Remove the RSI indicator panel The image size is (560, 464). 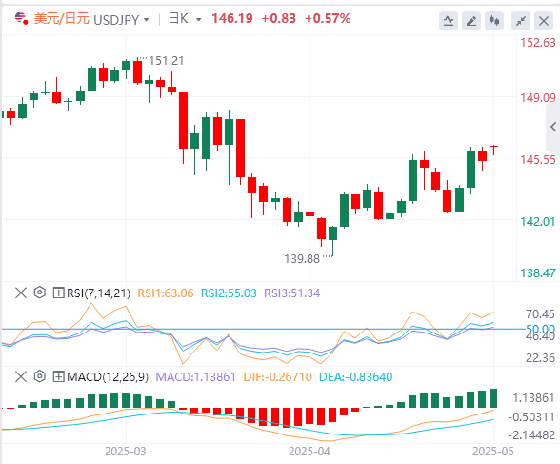[21, 293]
